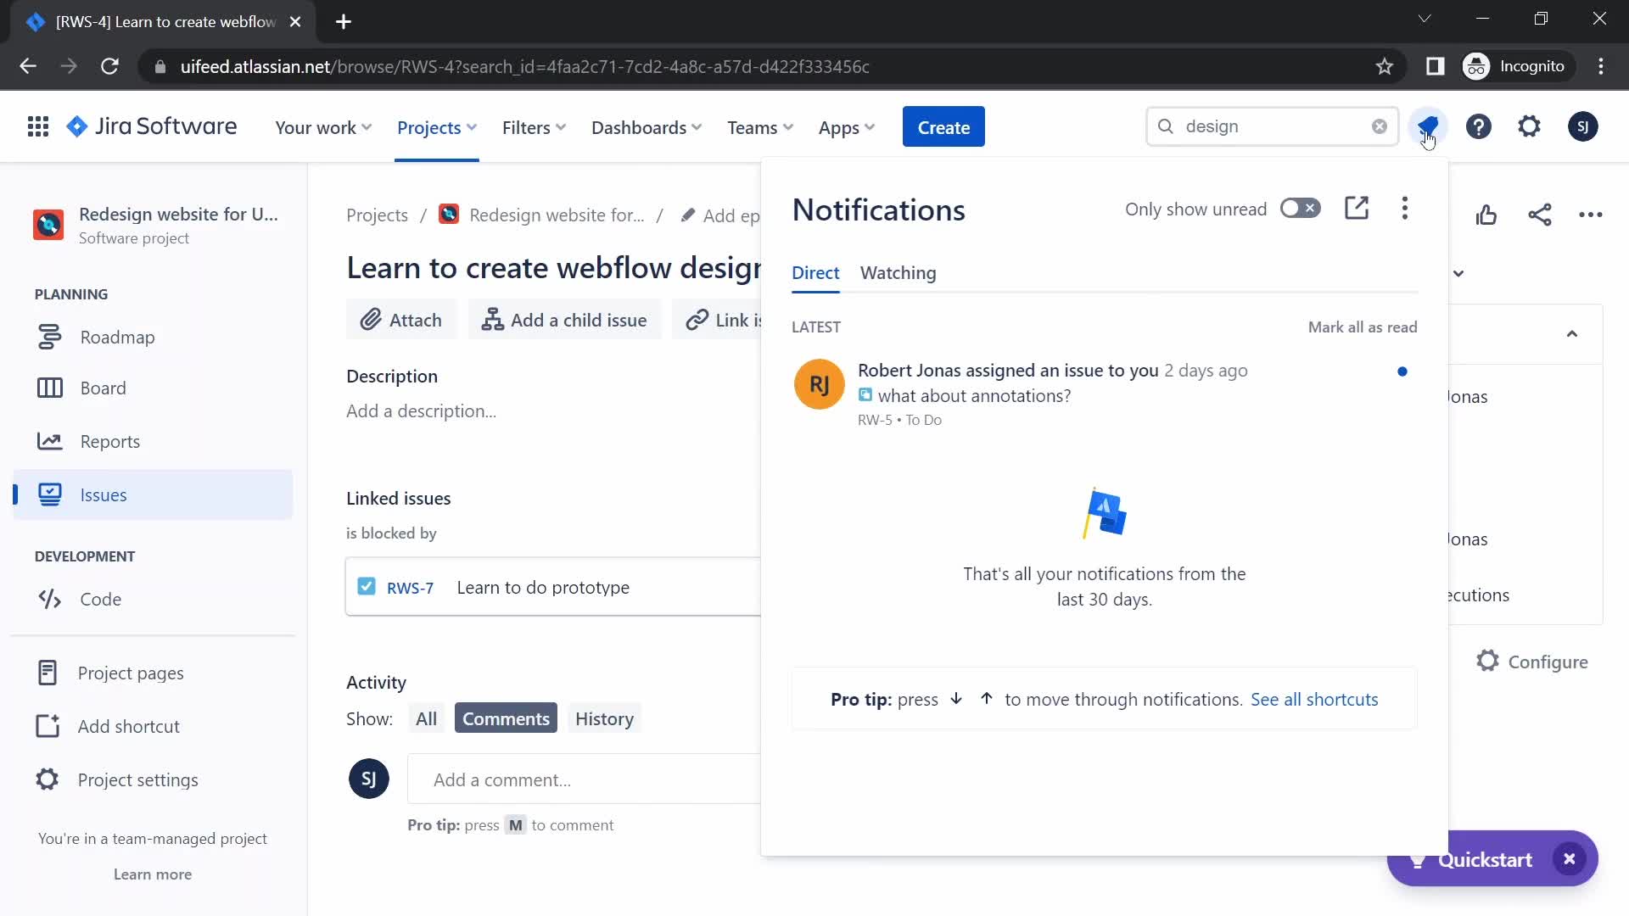Expand the Projects dropdown menu

(436, 126)
